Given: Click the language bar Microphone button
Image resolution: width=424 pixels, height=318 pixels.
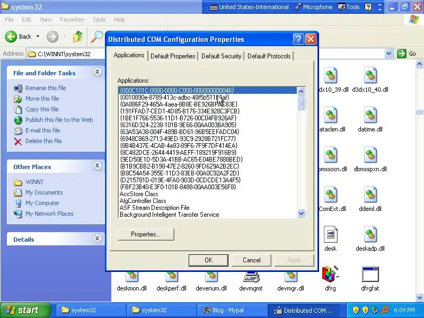Looking at the screenshot, I should pyautogui.click(x=314, y=7).
